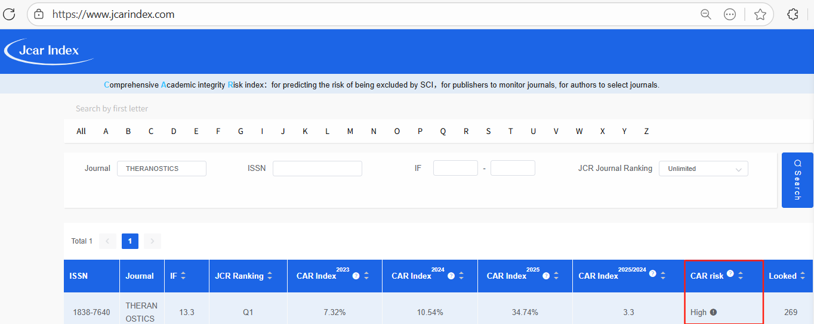Viewport: 814px width, 324px height.
Task: Filter journals by letter Q
Action: 443,131
